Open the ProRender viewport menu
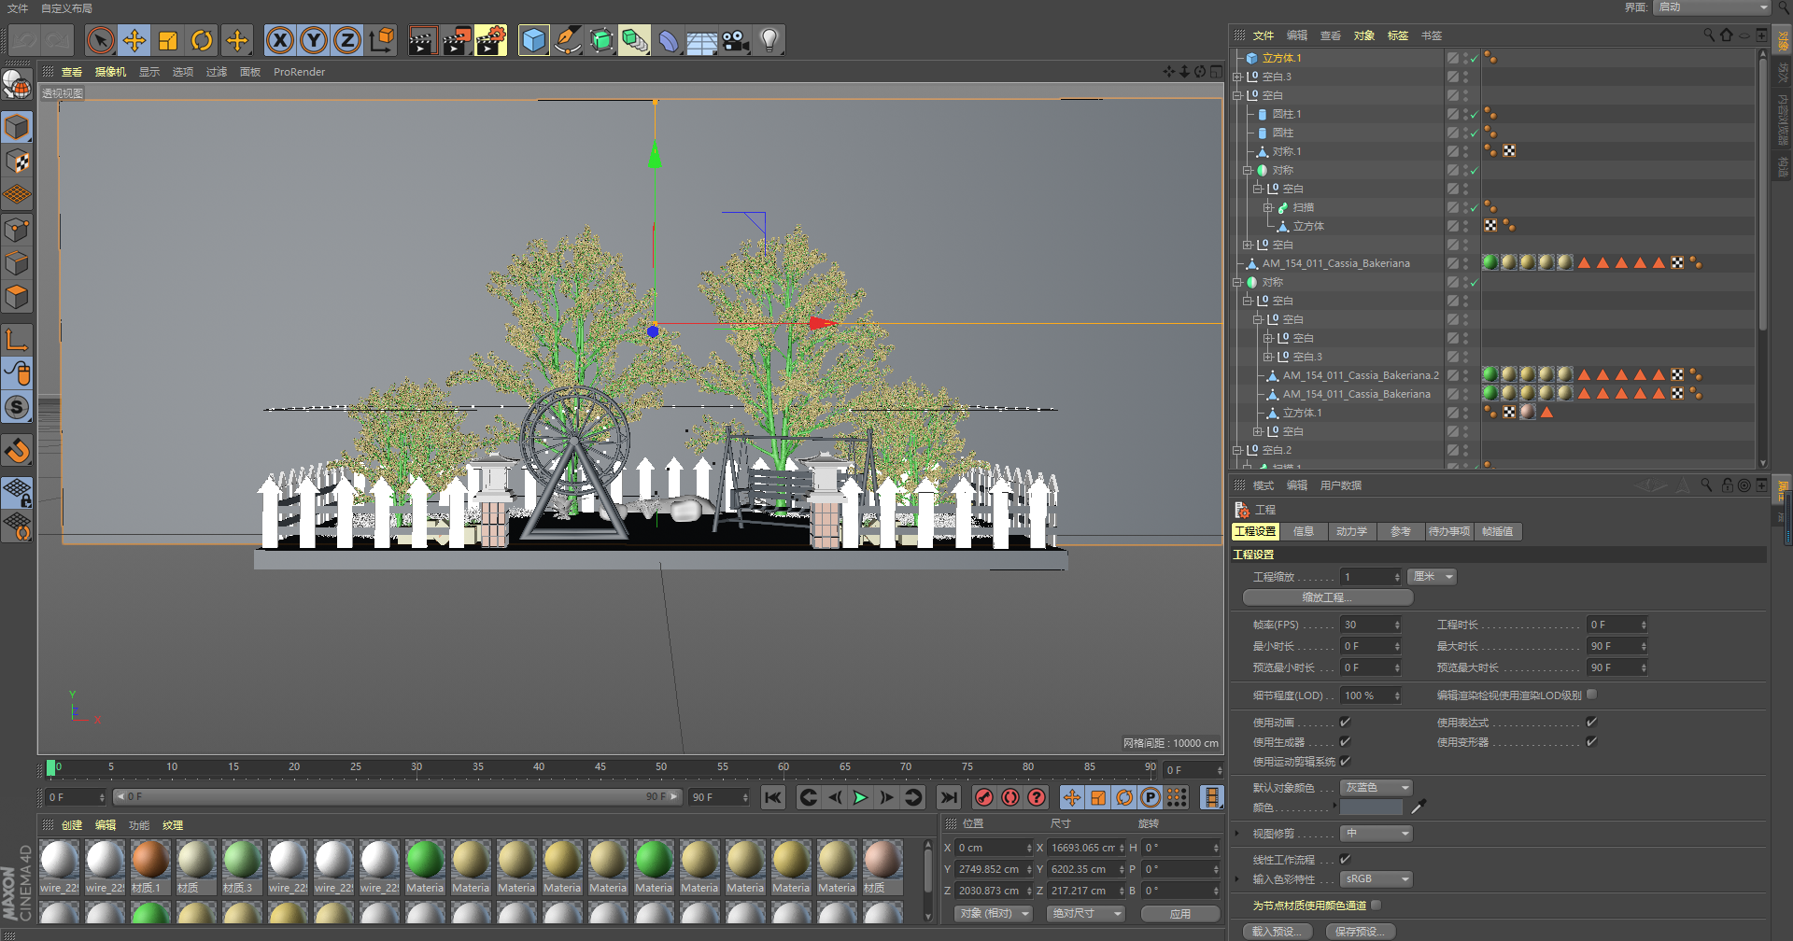 click(x=299, y=72)
